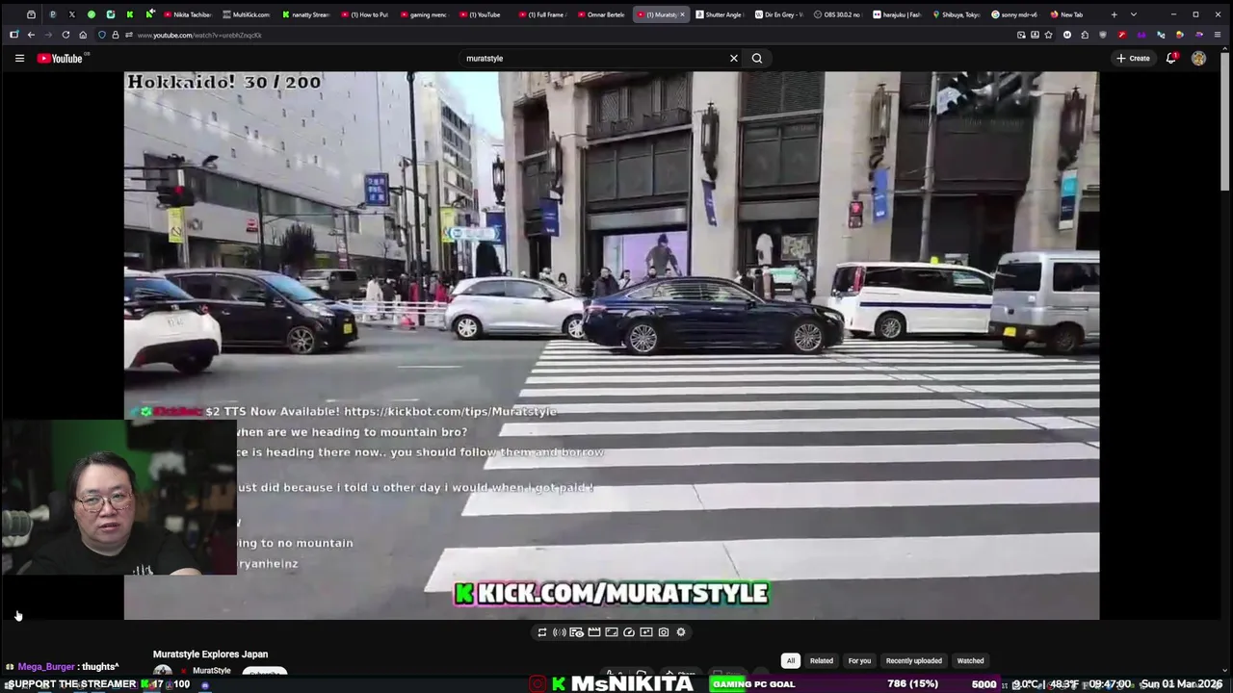Switch to the Shutter Angle tab
Viewport: 1233px width, 693px height.
(719, 14)
